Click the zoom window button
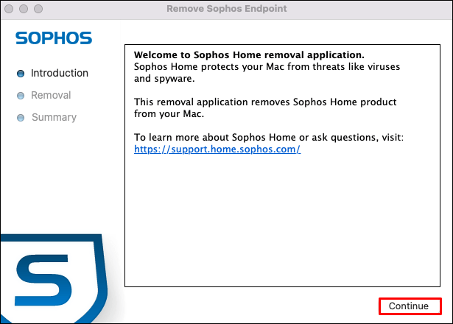This screenshot has height=324, width=453. [38, 9]
